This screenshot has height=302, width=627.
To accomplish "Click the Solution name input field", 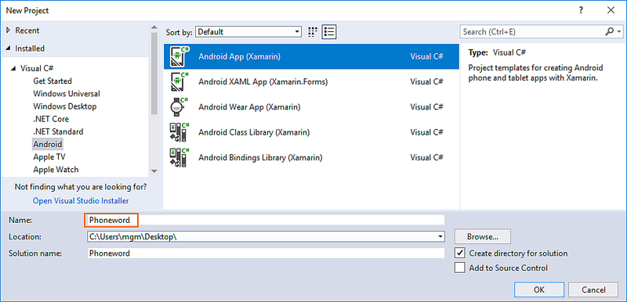I will click(x=266, y=253).
